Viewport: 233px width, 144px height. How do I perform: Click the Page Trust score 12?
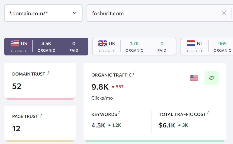pos(16,128)
